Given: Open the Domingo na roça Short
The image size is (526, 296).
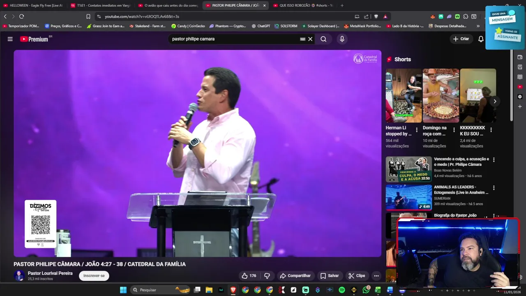Looking at the screenshot, I should pyautogui.click(x=441, y=96).
